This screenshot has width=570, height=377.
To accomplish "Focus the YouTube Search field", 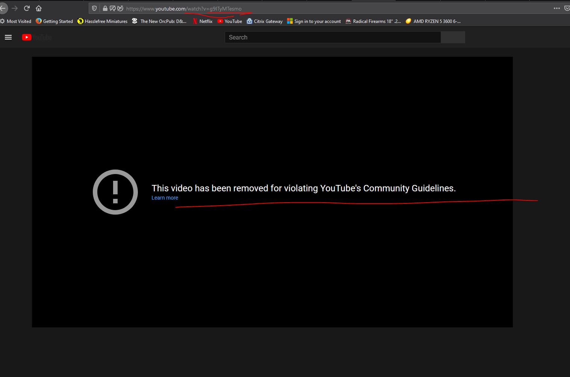I will click(333, 37).
